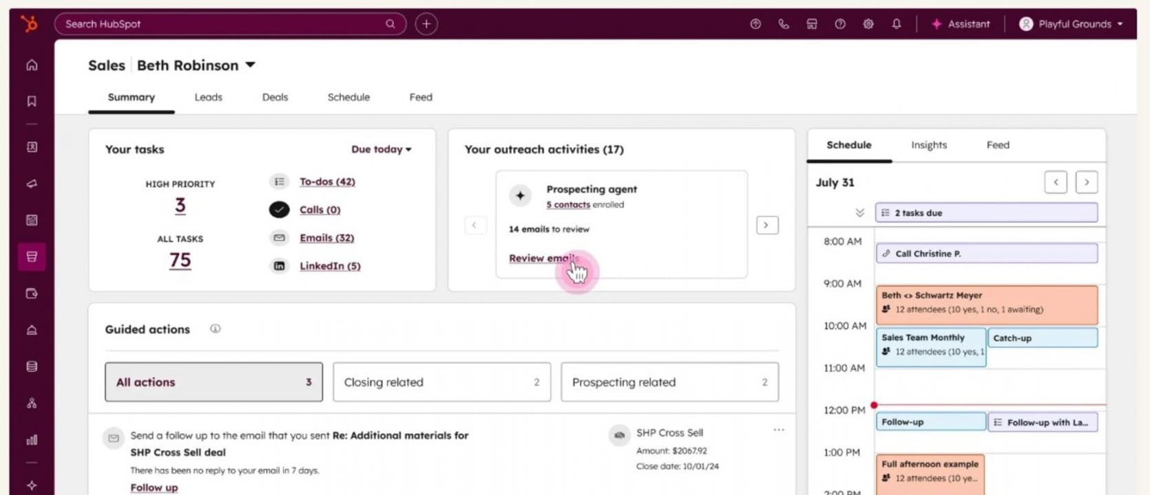Viewport: 1150px width, 495px height.
Task: Go to Home in the left sidebar
Action: tap(32, 65)
